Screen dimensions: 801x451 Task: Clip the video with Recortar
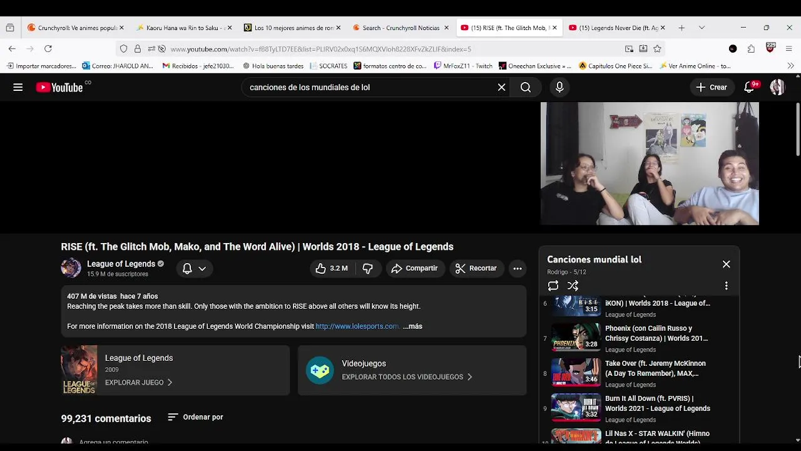pos(476,268)
